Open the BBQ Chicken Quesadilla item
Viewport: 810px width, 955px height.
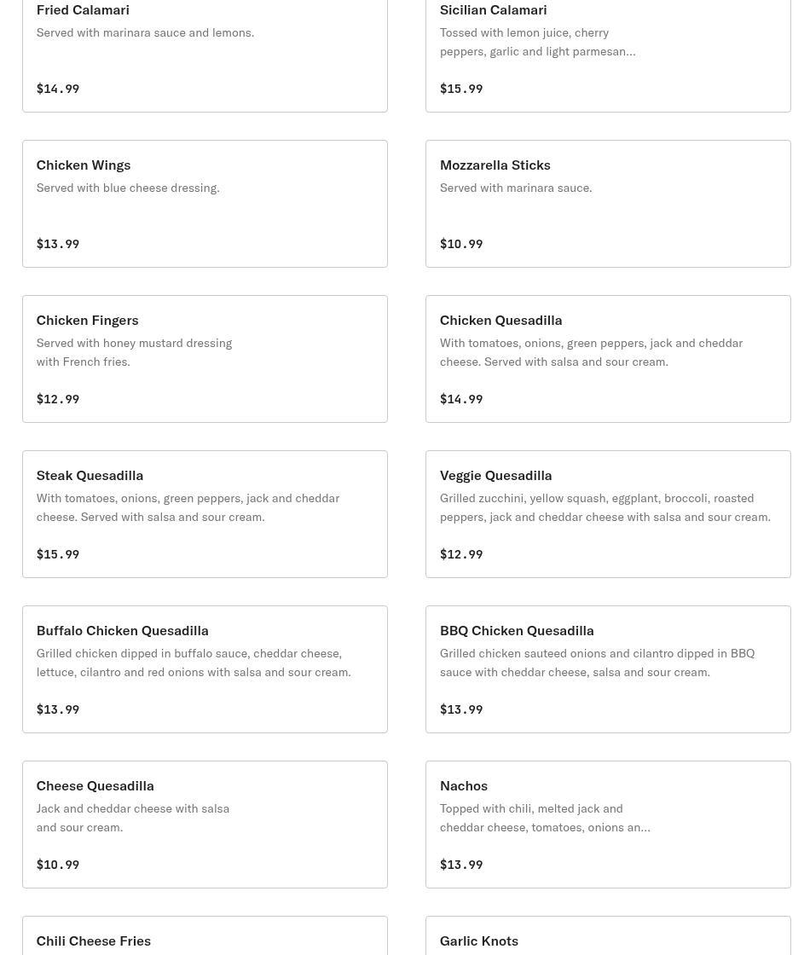[608, 669]
